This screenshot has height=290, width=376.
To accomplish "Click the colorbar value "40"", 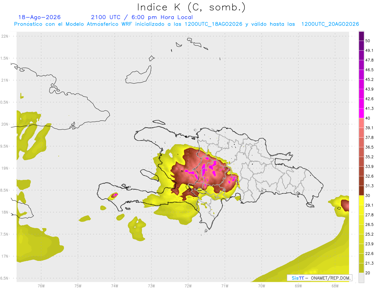I will tap(368, 118).
